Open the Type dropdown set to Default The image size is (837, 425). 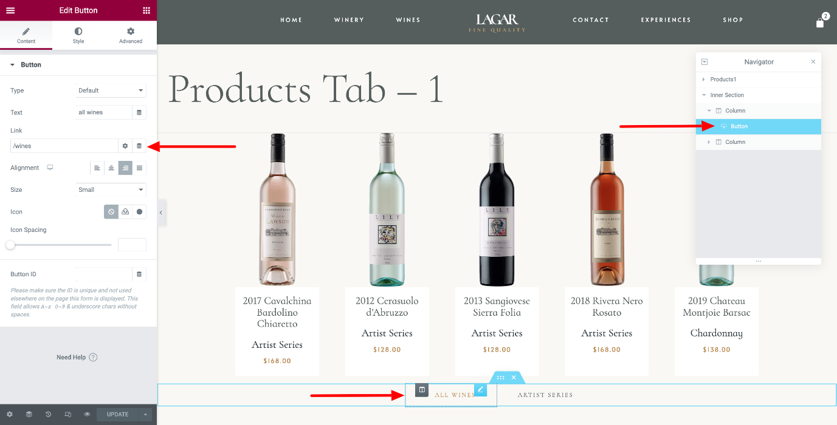(x=111, y=90)
